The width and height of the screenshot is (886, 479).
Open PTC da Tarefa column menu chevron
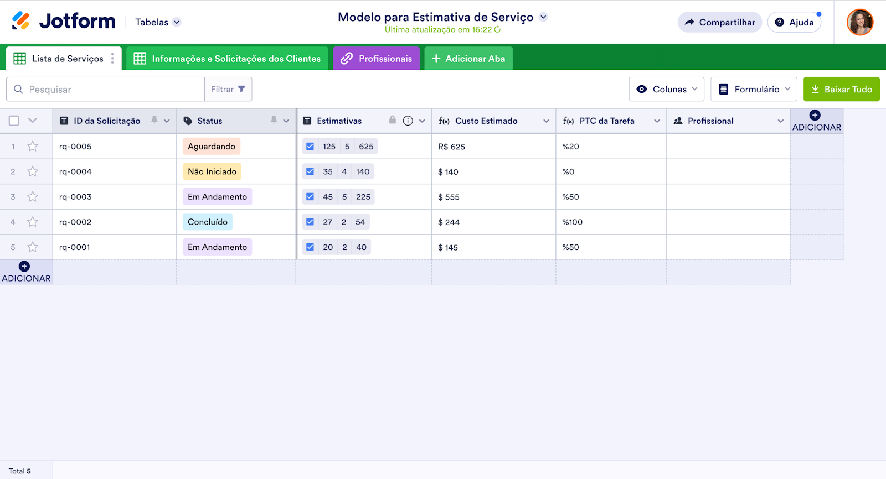(657, 121)
